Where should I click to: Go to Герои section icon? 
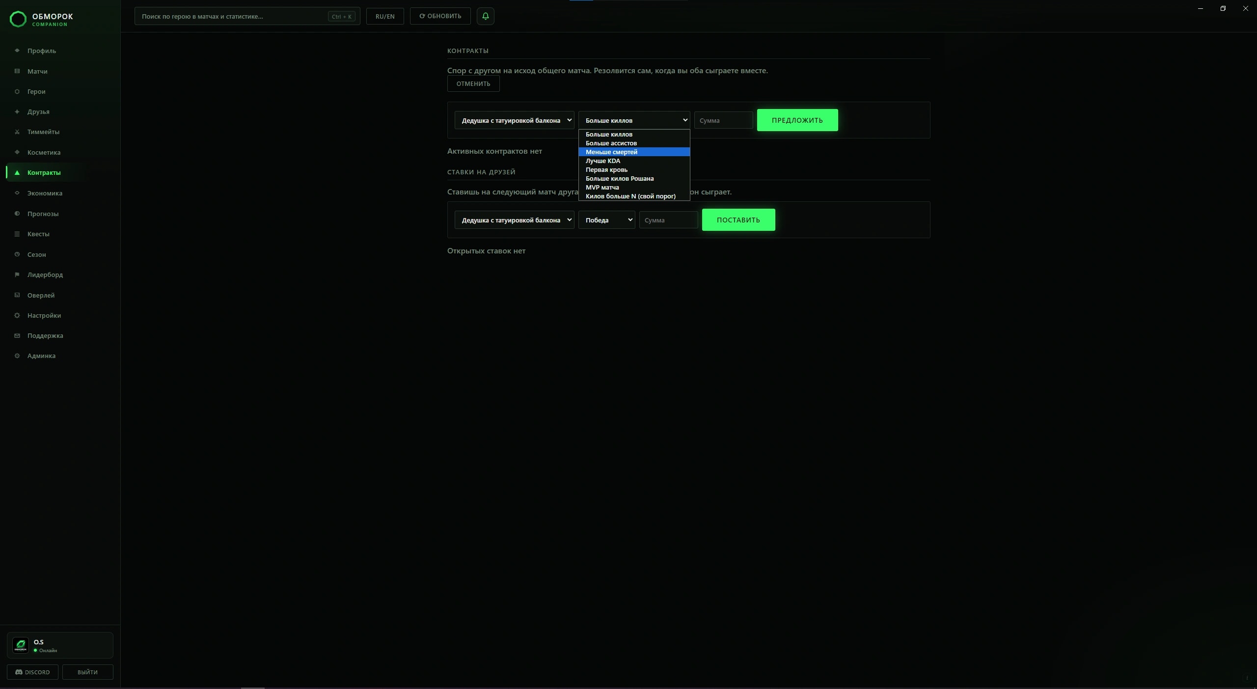17,91
